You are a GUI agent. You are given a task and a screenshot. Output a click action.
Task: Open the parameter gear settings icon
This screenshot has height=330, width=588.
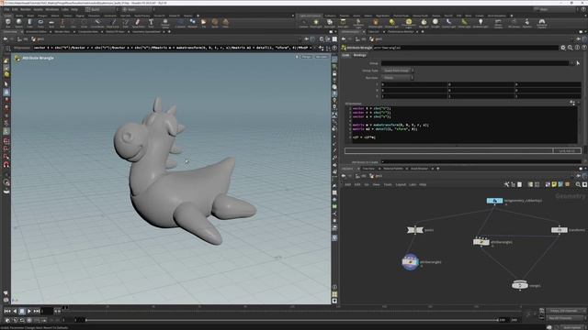[563, 48]
